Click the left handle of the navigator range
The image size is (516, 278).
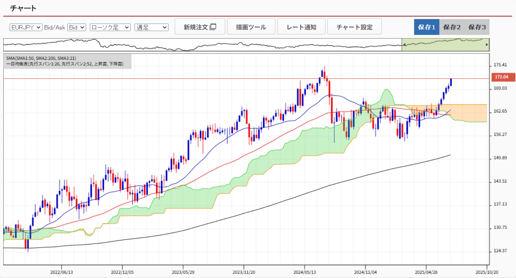point(404,45)
